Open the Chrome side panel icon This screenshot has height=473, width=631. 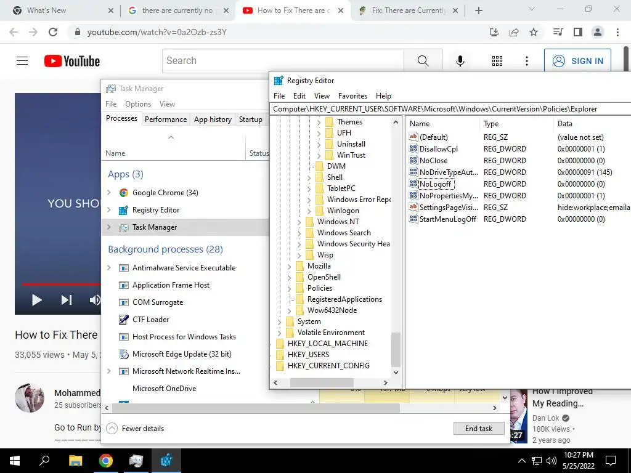tap(578, 32)
